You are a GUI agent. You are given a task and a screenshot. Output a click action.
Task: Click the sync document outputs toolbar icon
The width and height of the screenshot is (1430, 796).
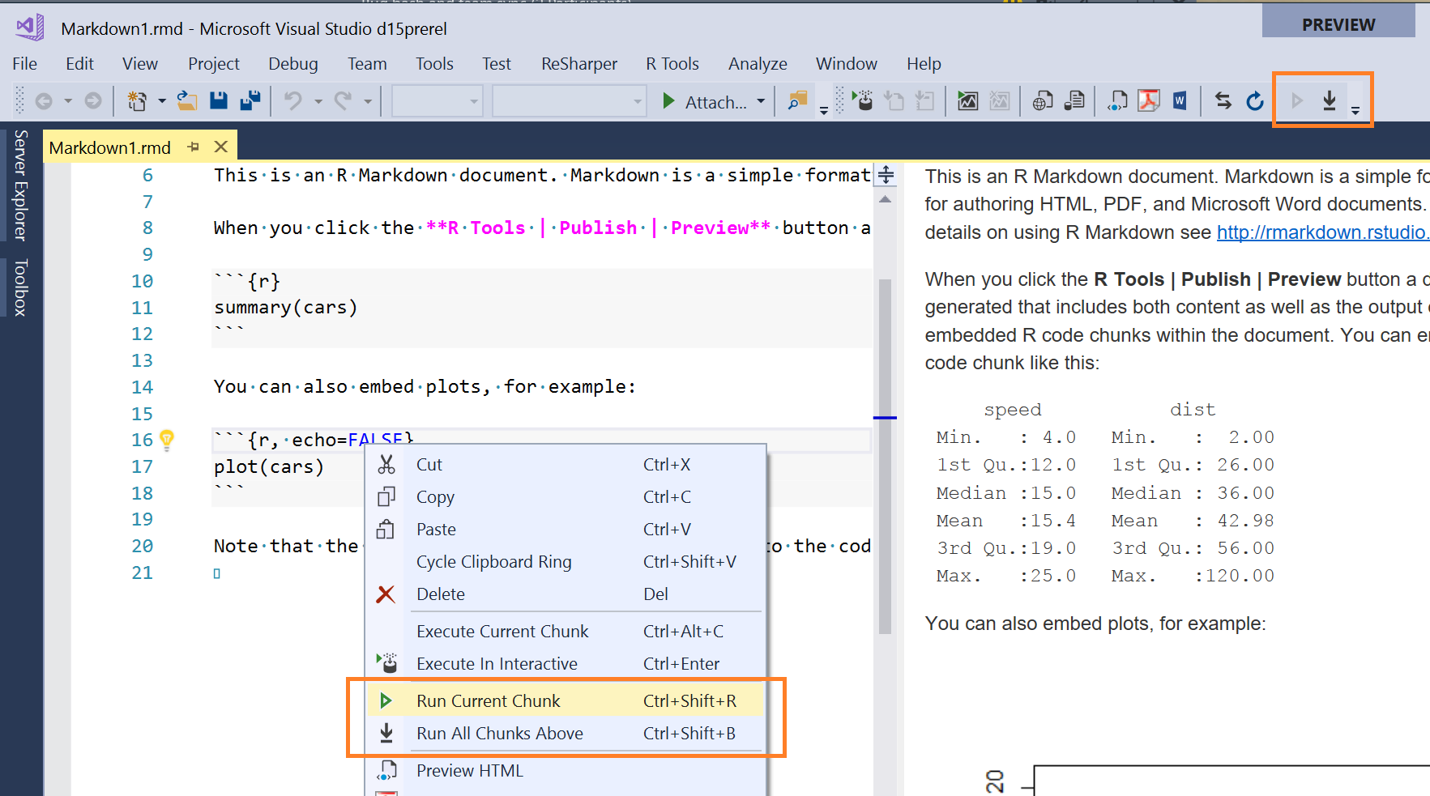click(1223, 100)
